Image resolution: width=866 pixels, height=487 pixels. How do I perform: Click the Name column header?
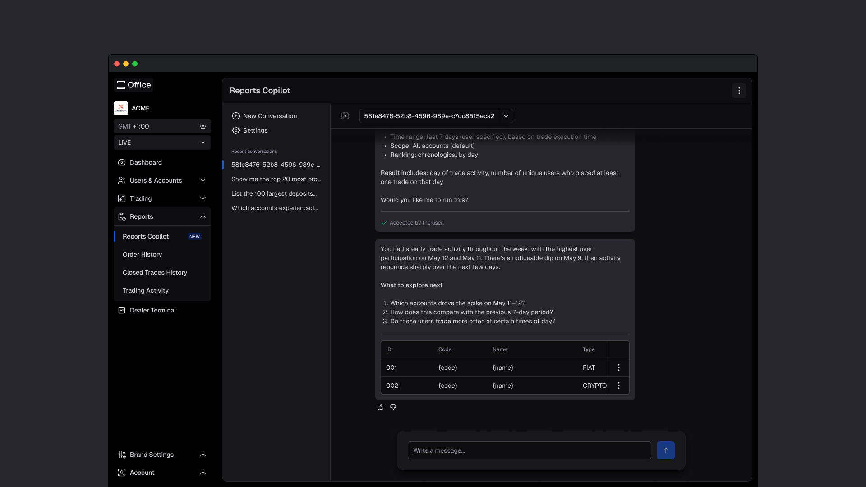point(500,349)
